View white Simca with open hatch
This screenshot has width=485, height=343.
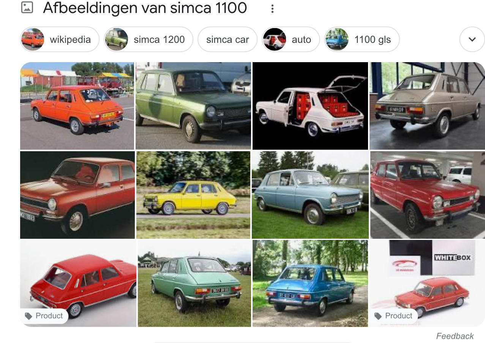point(310,106)
